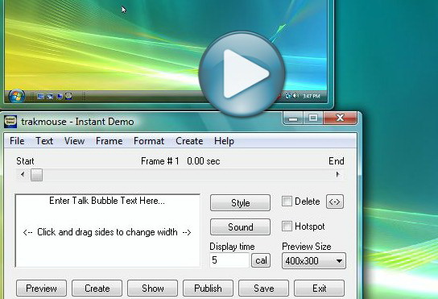Click the fourth quick launch taskbar icon
Screen dimensions: 438x299
point(68,97)
